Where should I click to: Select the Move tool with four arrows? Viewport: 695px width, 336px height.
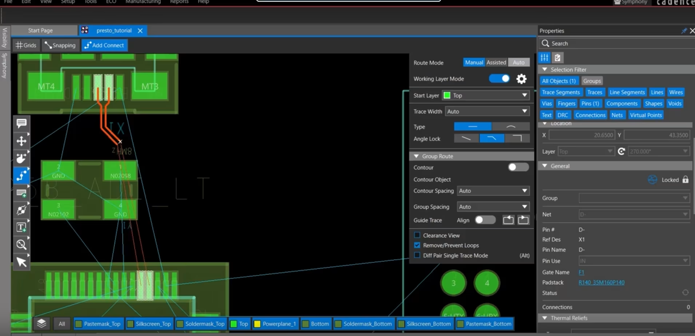click(x=21, y=141)
